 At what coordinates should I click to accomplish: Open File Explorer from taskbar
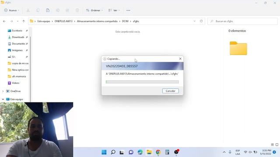(149, 152)
